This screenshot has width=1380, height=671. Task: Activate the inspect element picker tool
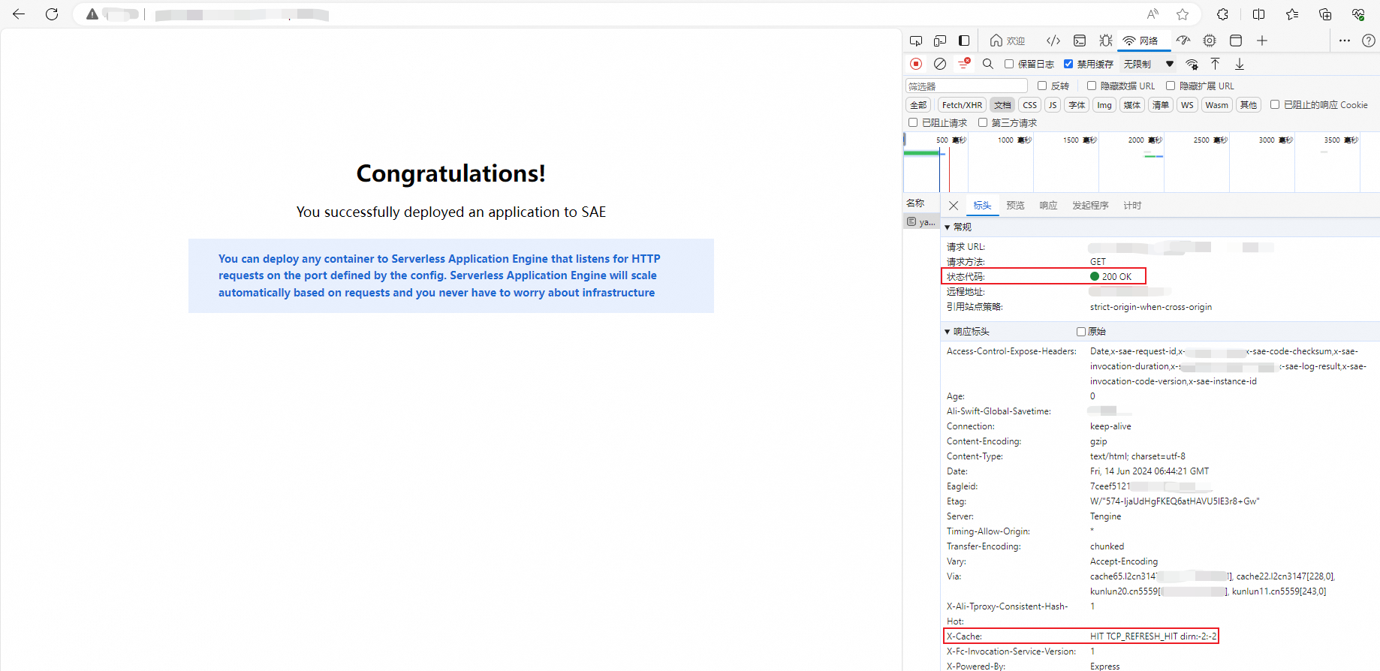tap(916, 41)
